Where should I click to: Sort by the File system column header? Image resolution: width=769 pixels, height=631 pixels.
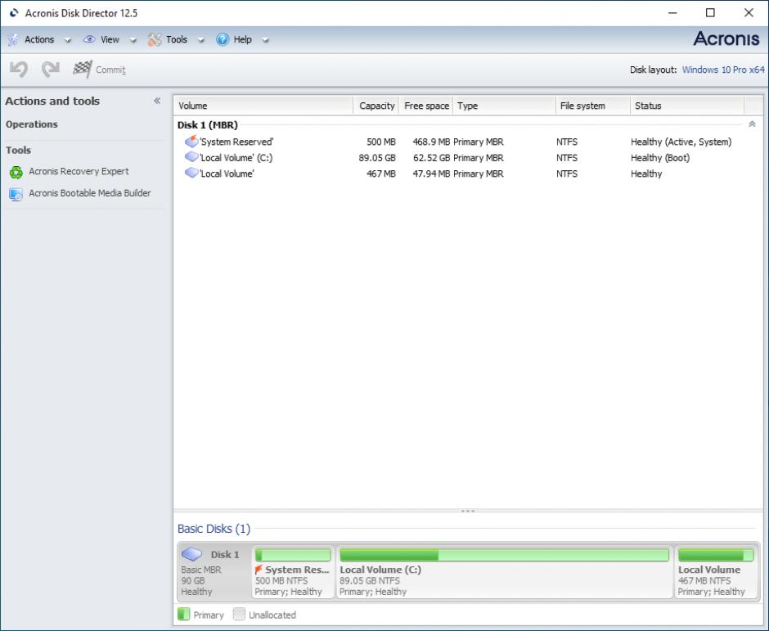(593, 106)
